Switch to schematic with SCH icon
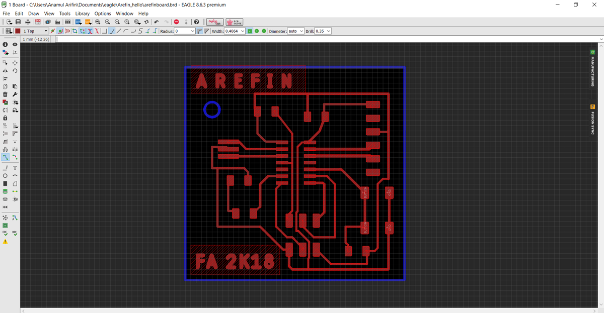Screen dimensions: 604x313 click(38, 22)
